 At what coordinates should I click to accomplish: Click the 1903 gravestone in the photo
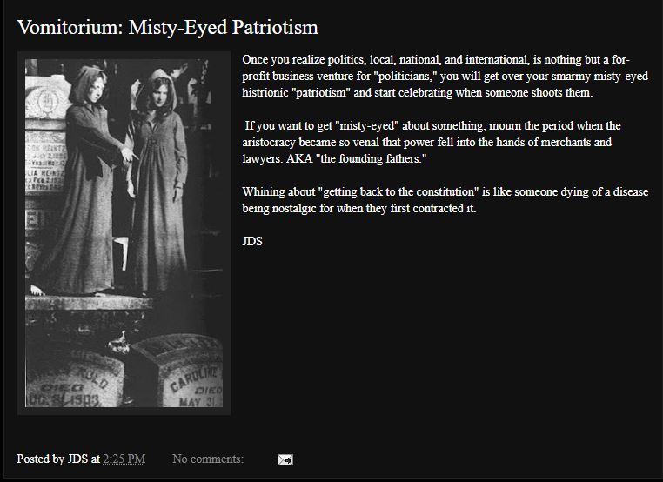[74, 378]
